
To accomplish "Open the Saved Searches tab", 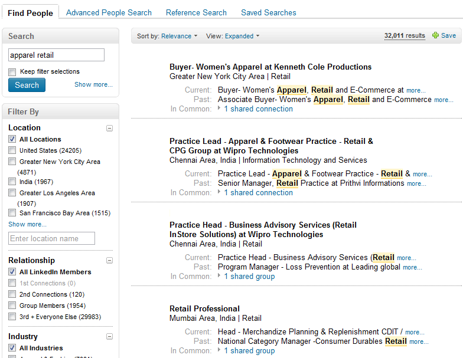I will point(269,12).
